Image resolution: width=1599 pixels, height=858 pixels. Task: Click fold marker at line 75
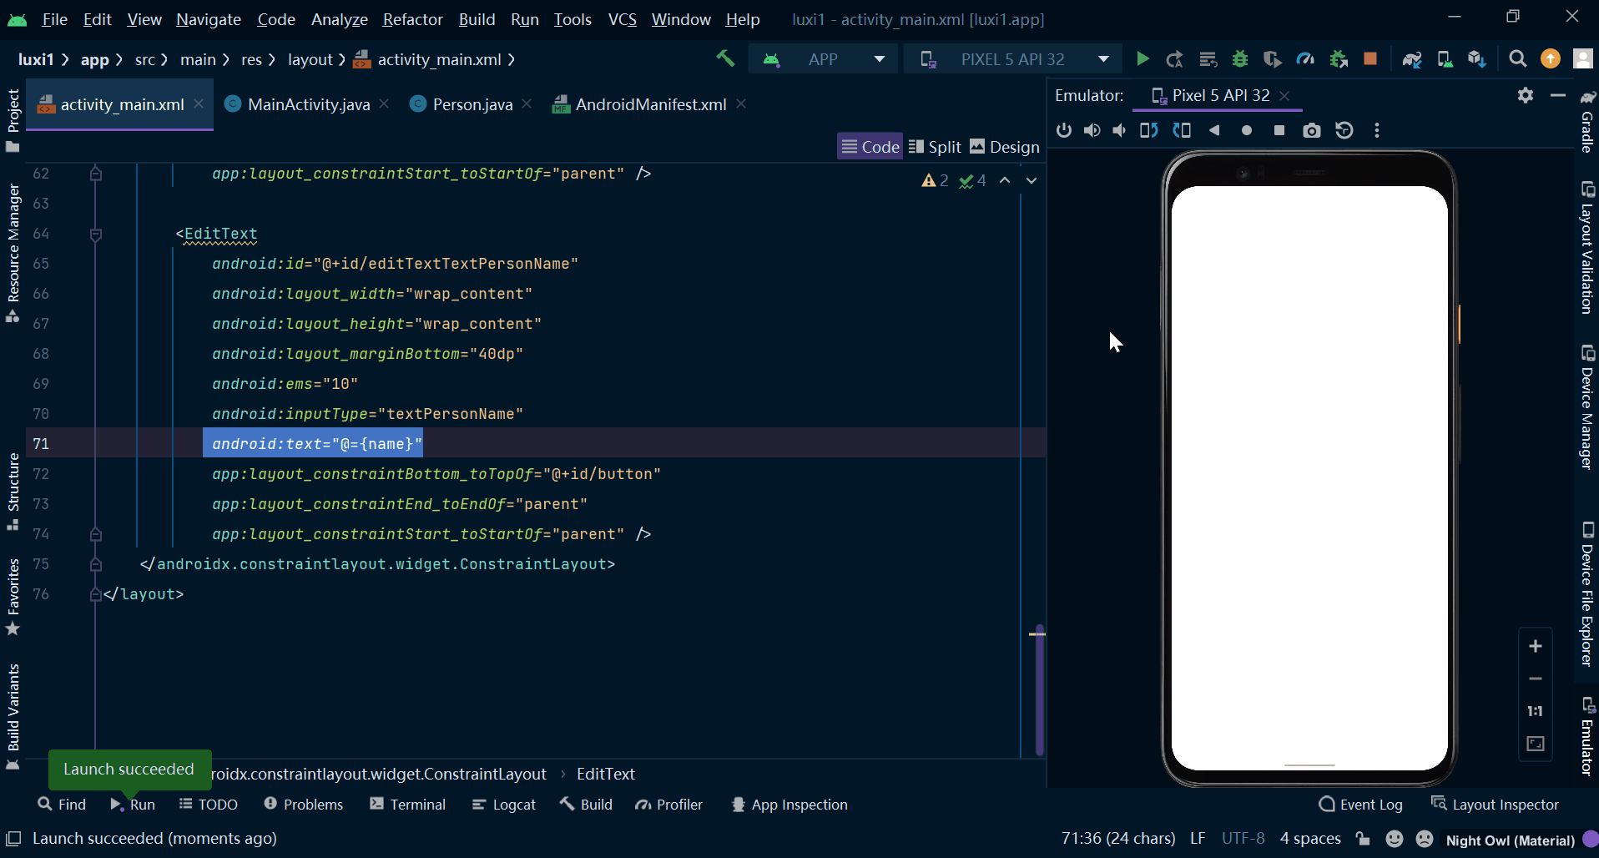point(96,564)
